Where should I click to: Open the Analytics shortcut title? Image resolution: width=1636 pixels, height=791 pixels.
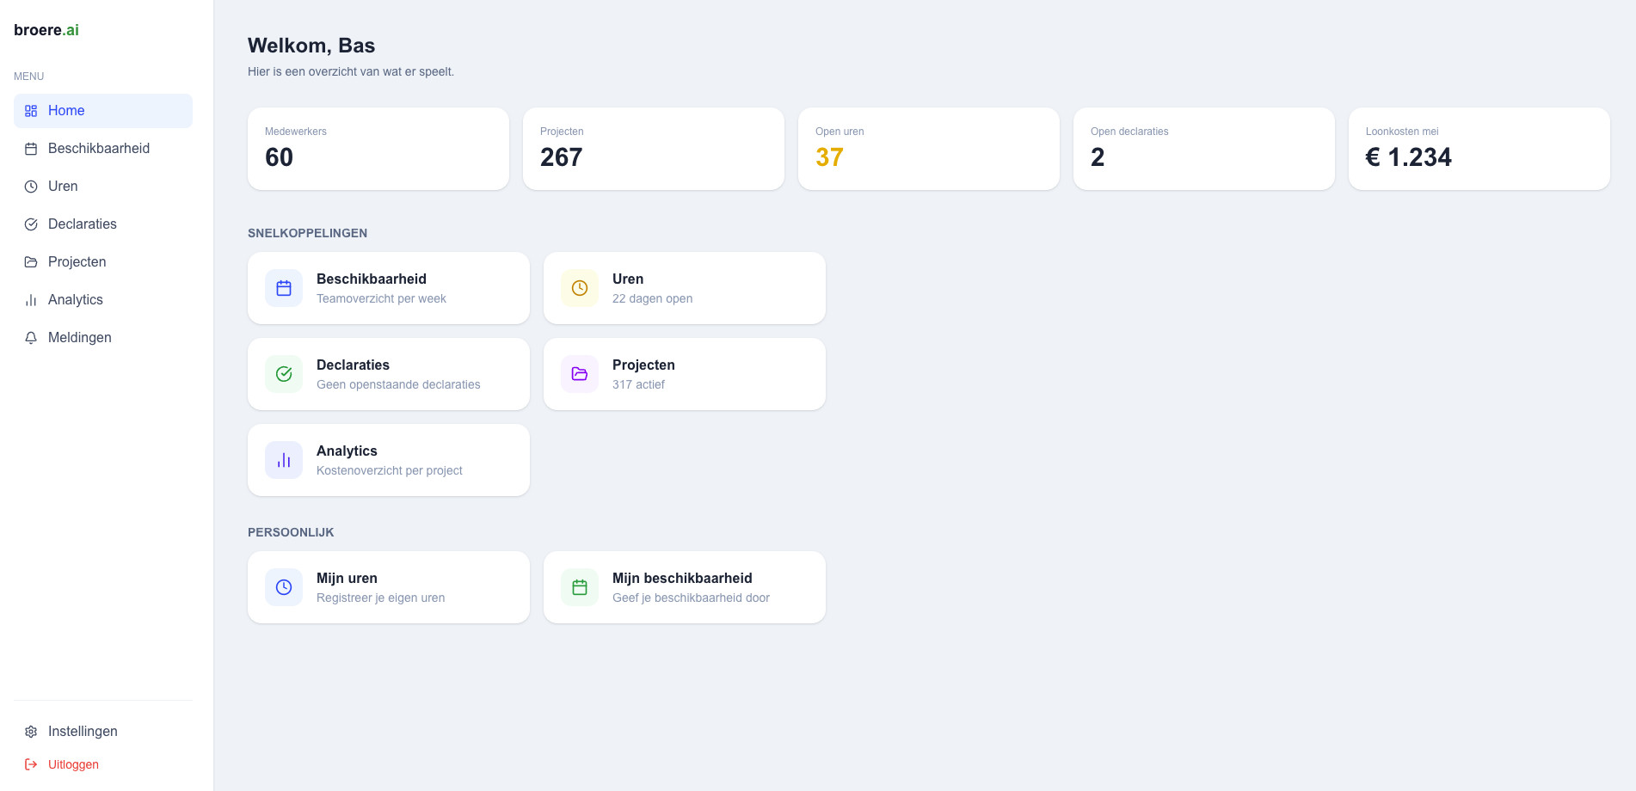[x=347, y=451]
